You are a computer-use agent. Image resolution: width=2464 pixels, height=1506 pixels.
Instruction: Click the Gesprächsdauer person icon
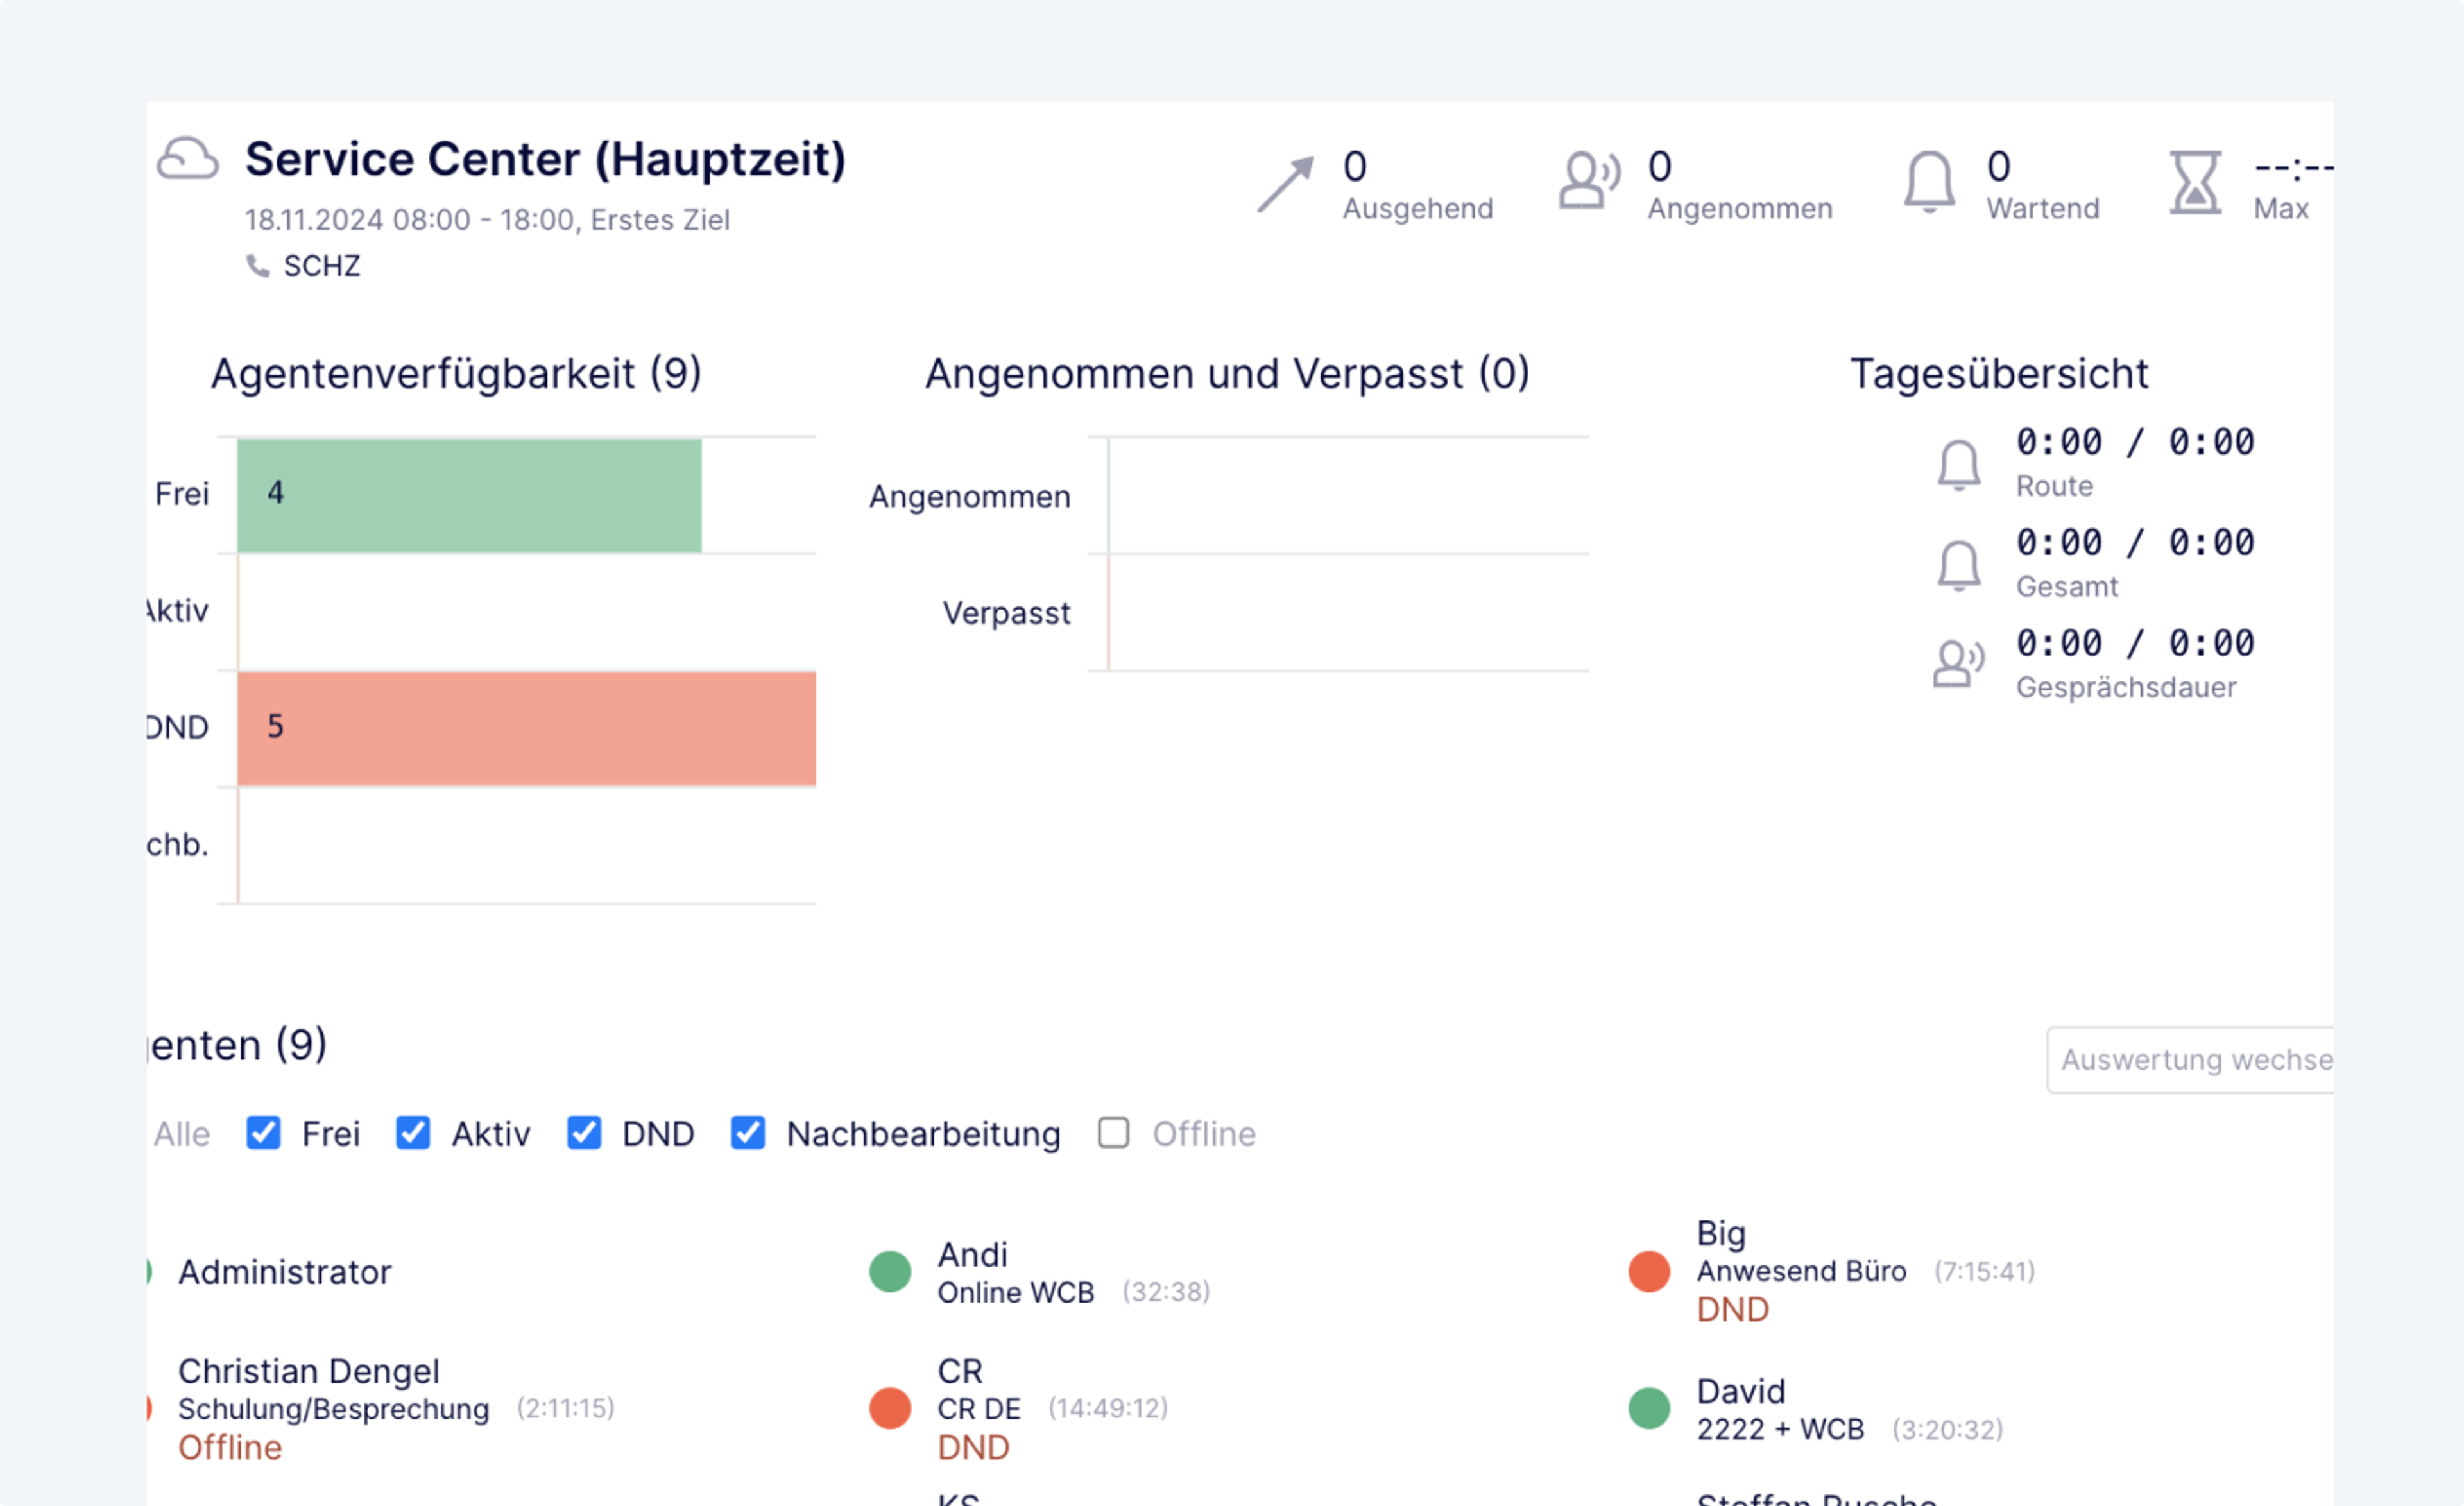pyautogui.click(x=1957, y=664)
